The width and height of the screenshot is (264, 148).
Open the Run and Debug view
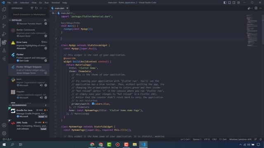click(x=4, y=34)
